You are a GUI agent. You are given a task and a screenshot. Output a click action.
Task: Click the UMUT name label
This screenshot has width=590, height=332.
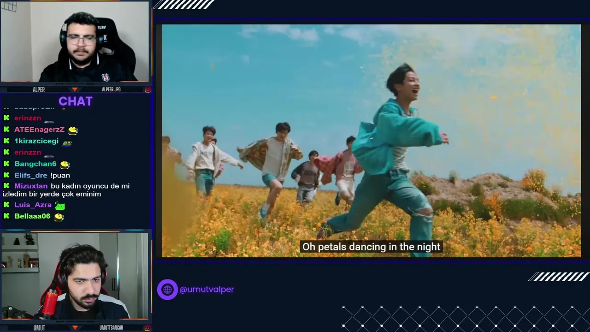(x=39, y=328)
